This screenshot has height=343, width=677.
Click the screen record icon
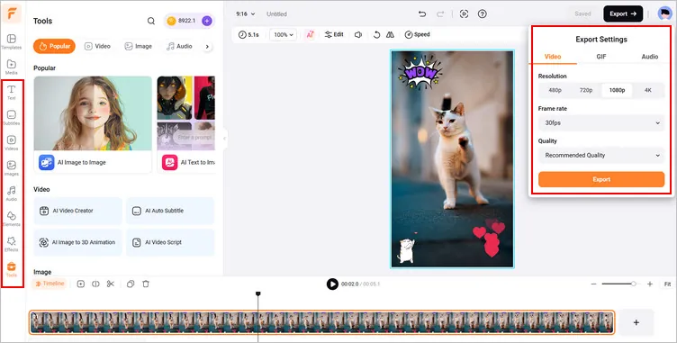[x=465, y=14]
